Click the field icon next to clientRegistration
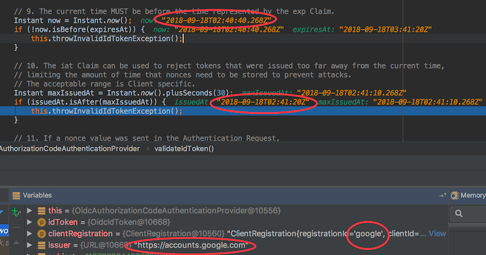 point(41,234)
